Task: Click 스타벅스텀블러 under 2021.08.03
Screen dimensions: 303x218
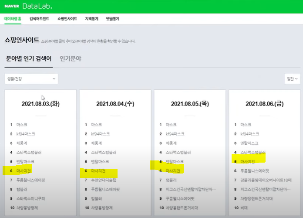Action: point(29,153)
